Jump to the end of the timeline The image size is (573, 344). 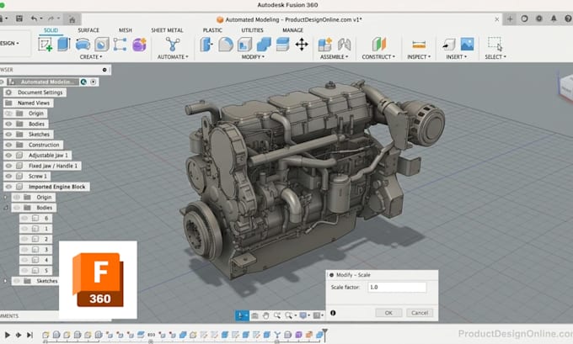click(30, 335)
